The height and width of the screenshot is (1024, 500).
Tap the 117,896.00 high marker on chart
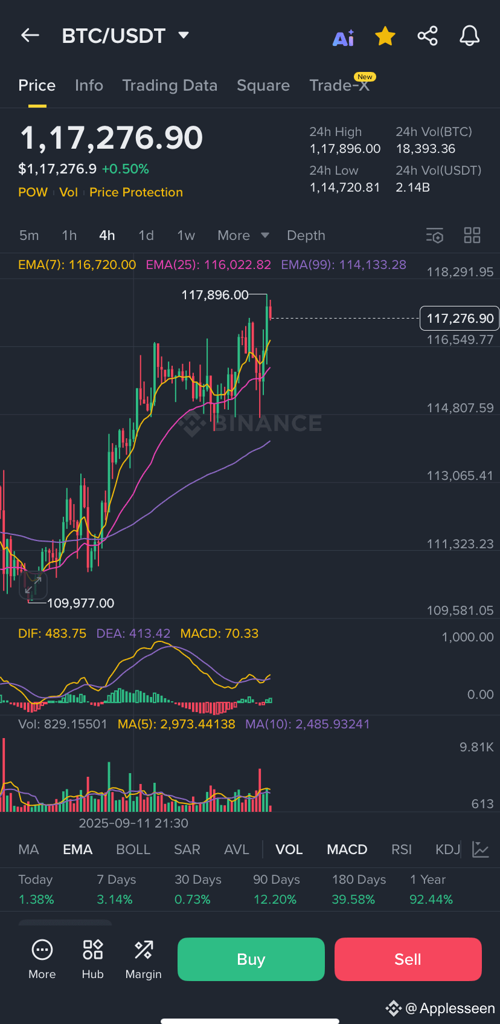point(215,295)
